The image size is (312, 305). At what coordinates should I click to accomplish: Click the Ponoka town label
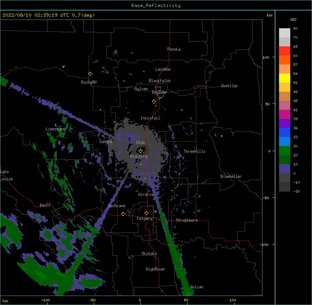174,49
